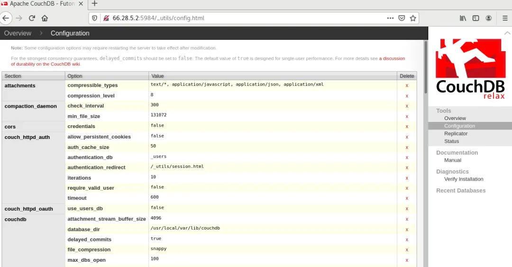Edit attachment_stream_buffer_size value 4096
This screenshot has height=267, width=512.
[x=156, y=218]
